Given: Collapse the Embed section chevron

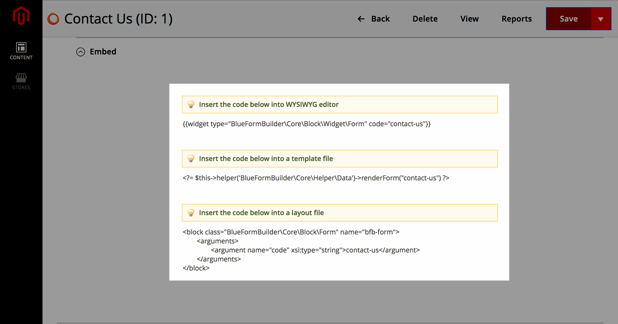Looking at the screenshot, I should [x=80, y=52].
